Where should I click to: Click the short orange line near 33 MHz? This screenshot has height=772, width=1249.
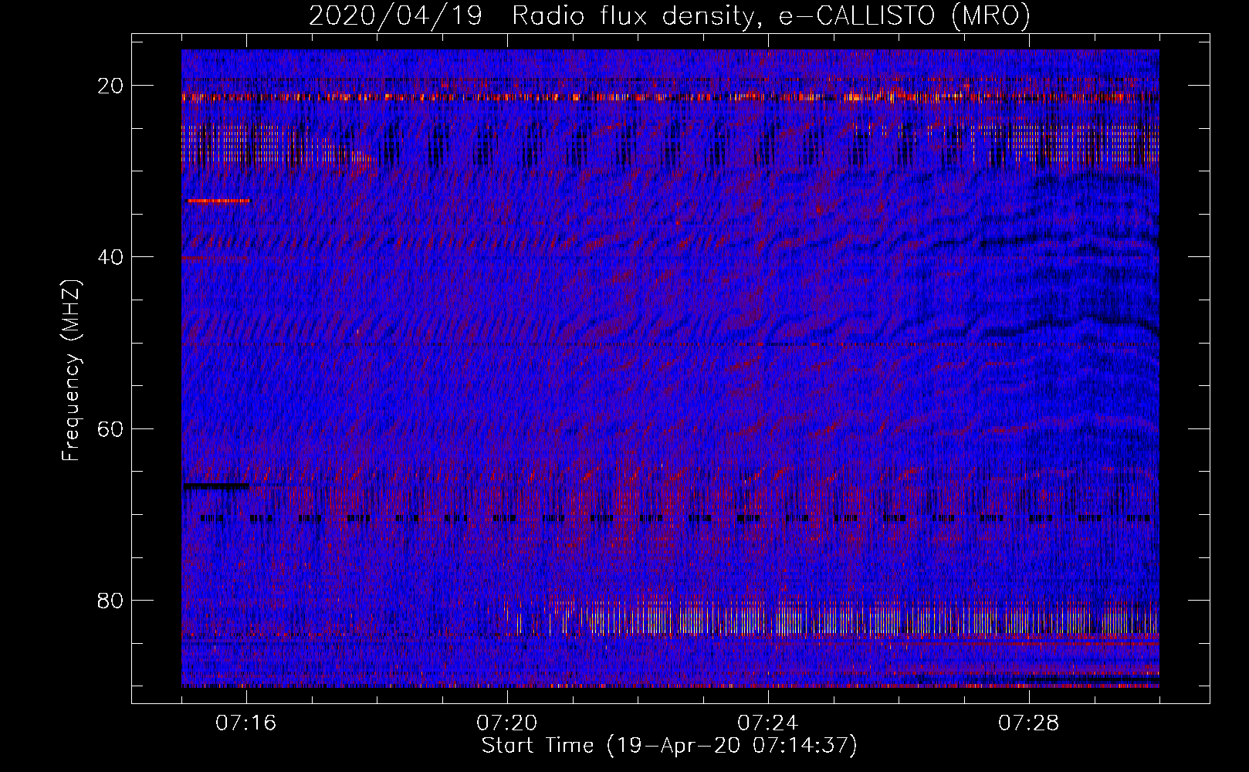[218, 201]
